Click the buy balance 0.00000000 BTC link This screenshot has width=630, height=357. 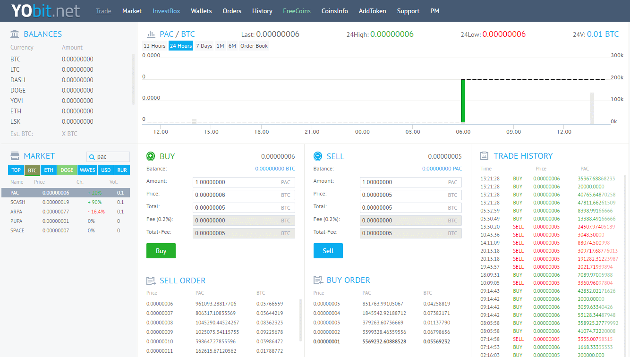[x=275, y=169]
